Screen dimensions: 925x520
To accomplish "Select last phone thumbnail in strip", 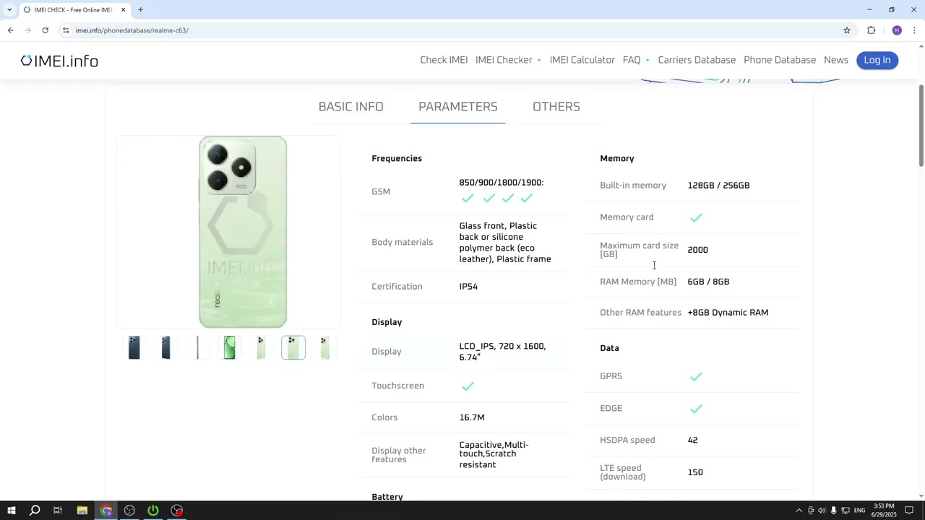I will pyautogui.click(x=325, y=347).
